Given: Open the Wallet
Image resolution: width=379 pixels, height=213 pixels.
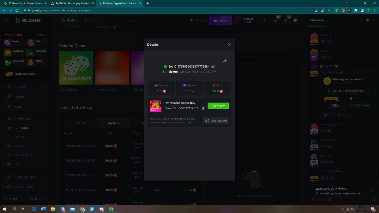Looking at the screenshot, I should click(220, 20).
